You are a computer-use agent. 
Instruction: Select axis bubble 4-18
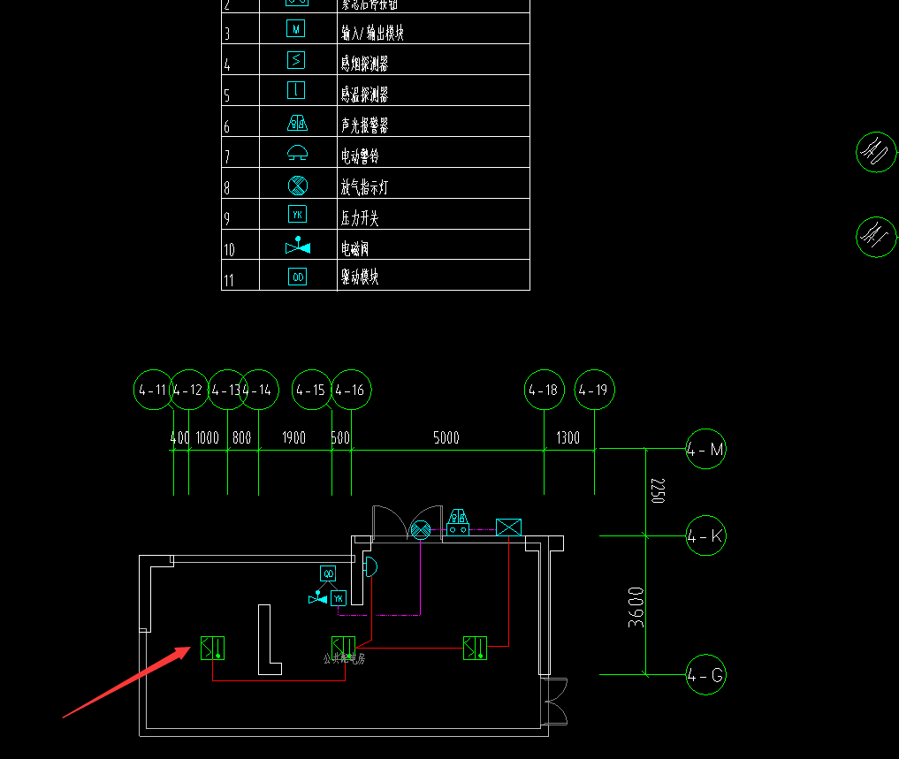point(545,390)
